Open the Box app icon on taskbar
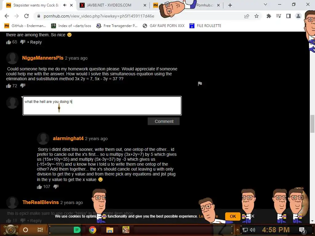315x236 pixels. pos(126,230)
